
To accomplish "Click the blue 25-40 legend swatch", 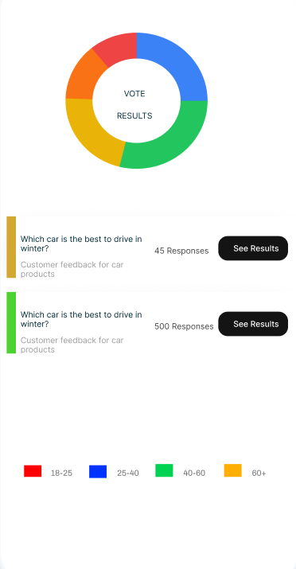I will (x=98, y=471).
